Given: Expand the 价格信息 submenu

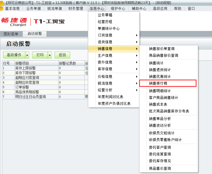Looking at the screenshot, I should [x=113, y=76].
